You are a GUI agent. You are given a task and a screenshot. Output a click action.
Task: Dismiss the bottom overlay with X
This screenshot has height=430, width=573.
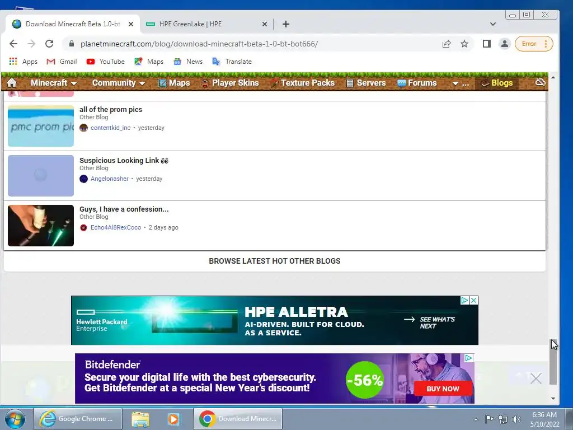point(536,378)
